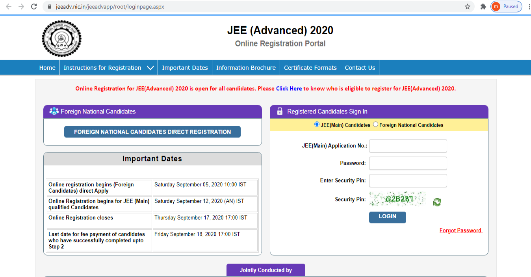Click 'Saturday September 12, 2020 (AN) IST' cell
Viewport: 531px width, 277px height.
point(205,204)
